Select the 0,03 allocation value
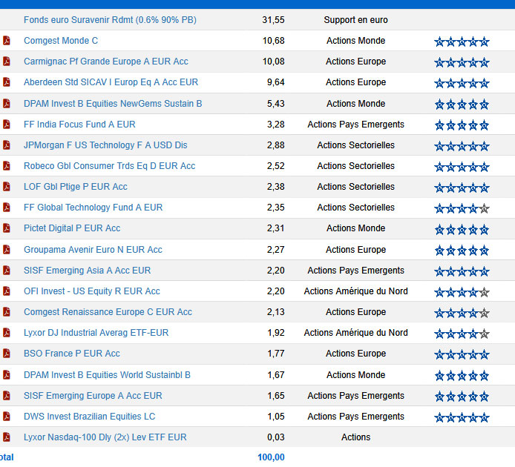 (x=275, y=437)
